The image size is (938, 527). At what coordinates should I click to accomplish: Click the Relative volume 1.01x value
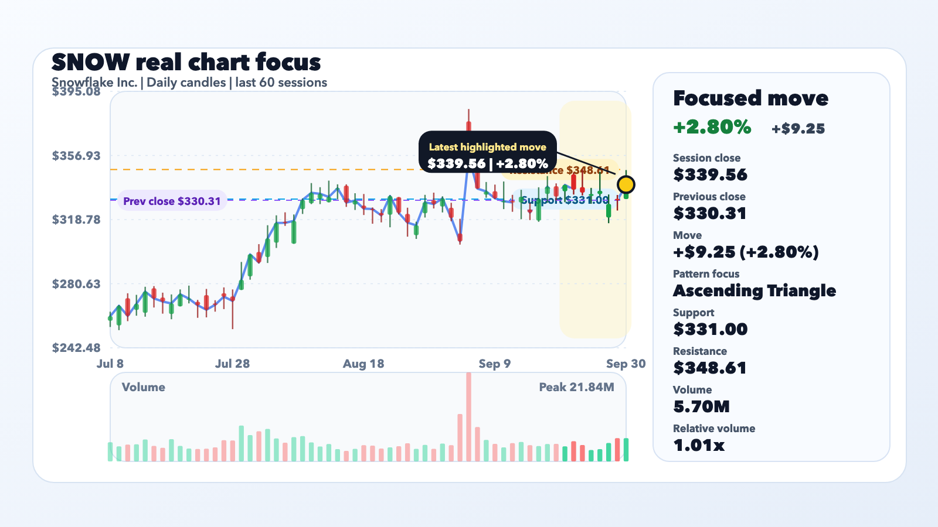pos(699,445)
